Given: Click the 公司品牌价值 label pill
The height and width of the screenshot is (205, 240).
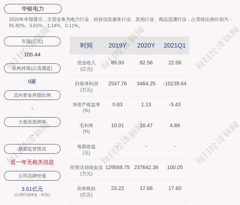Looking at the screenshot, I should 32,176.
